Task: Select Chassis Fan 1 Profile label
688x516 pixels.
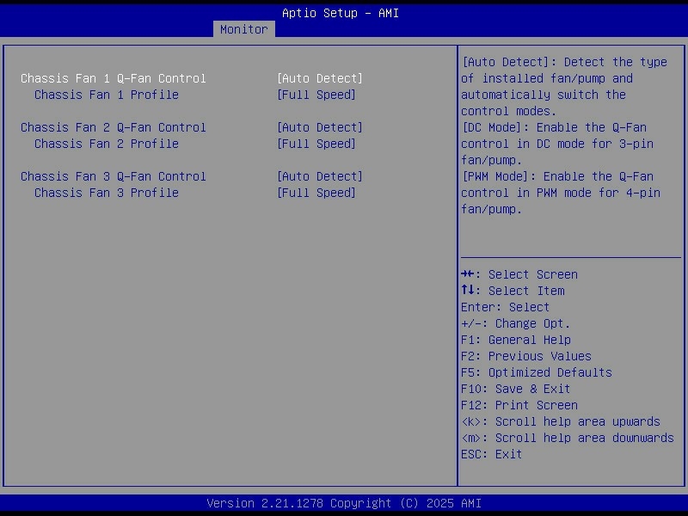Action: 107,95
